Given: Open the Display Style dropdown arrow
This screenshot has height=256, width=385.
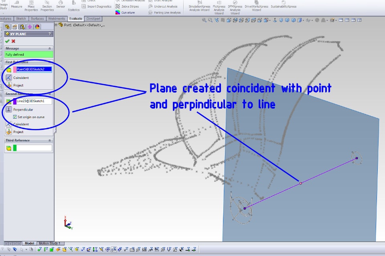Looking at the screenshot, I should 304,20.
